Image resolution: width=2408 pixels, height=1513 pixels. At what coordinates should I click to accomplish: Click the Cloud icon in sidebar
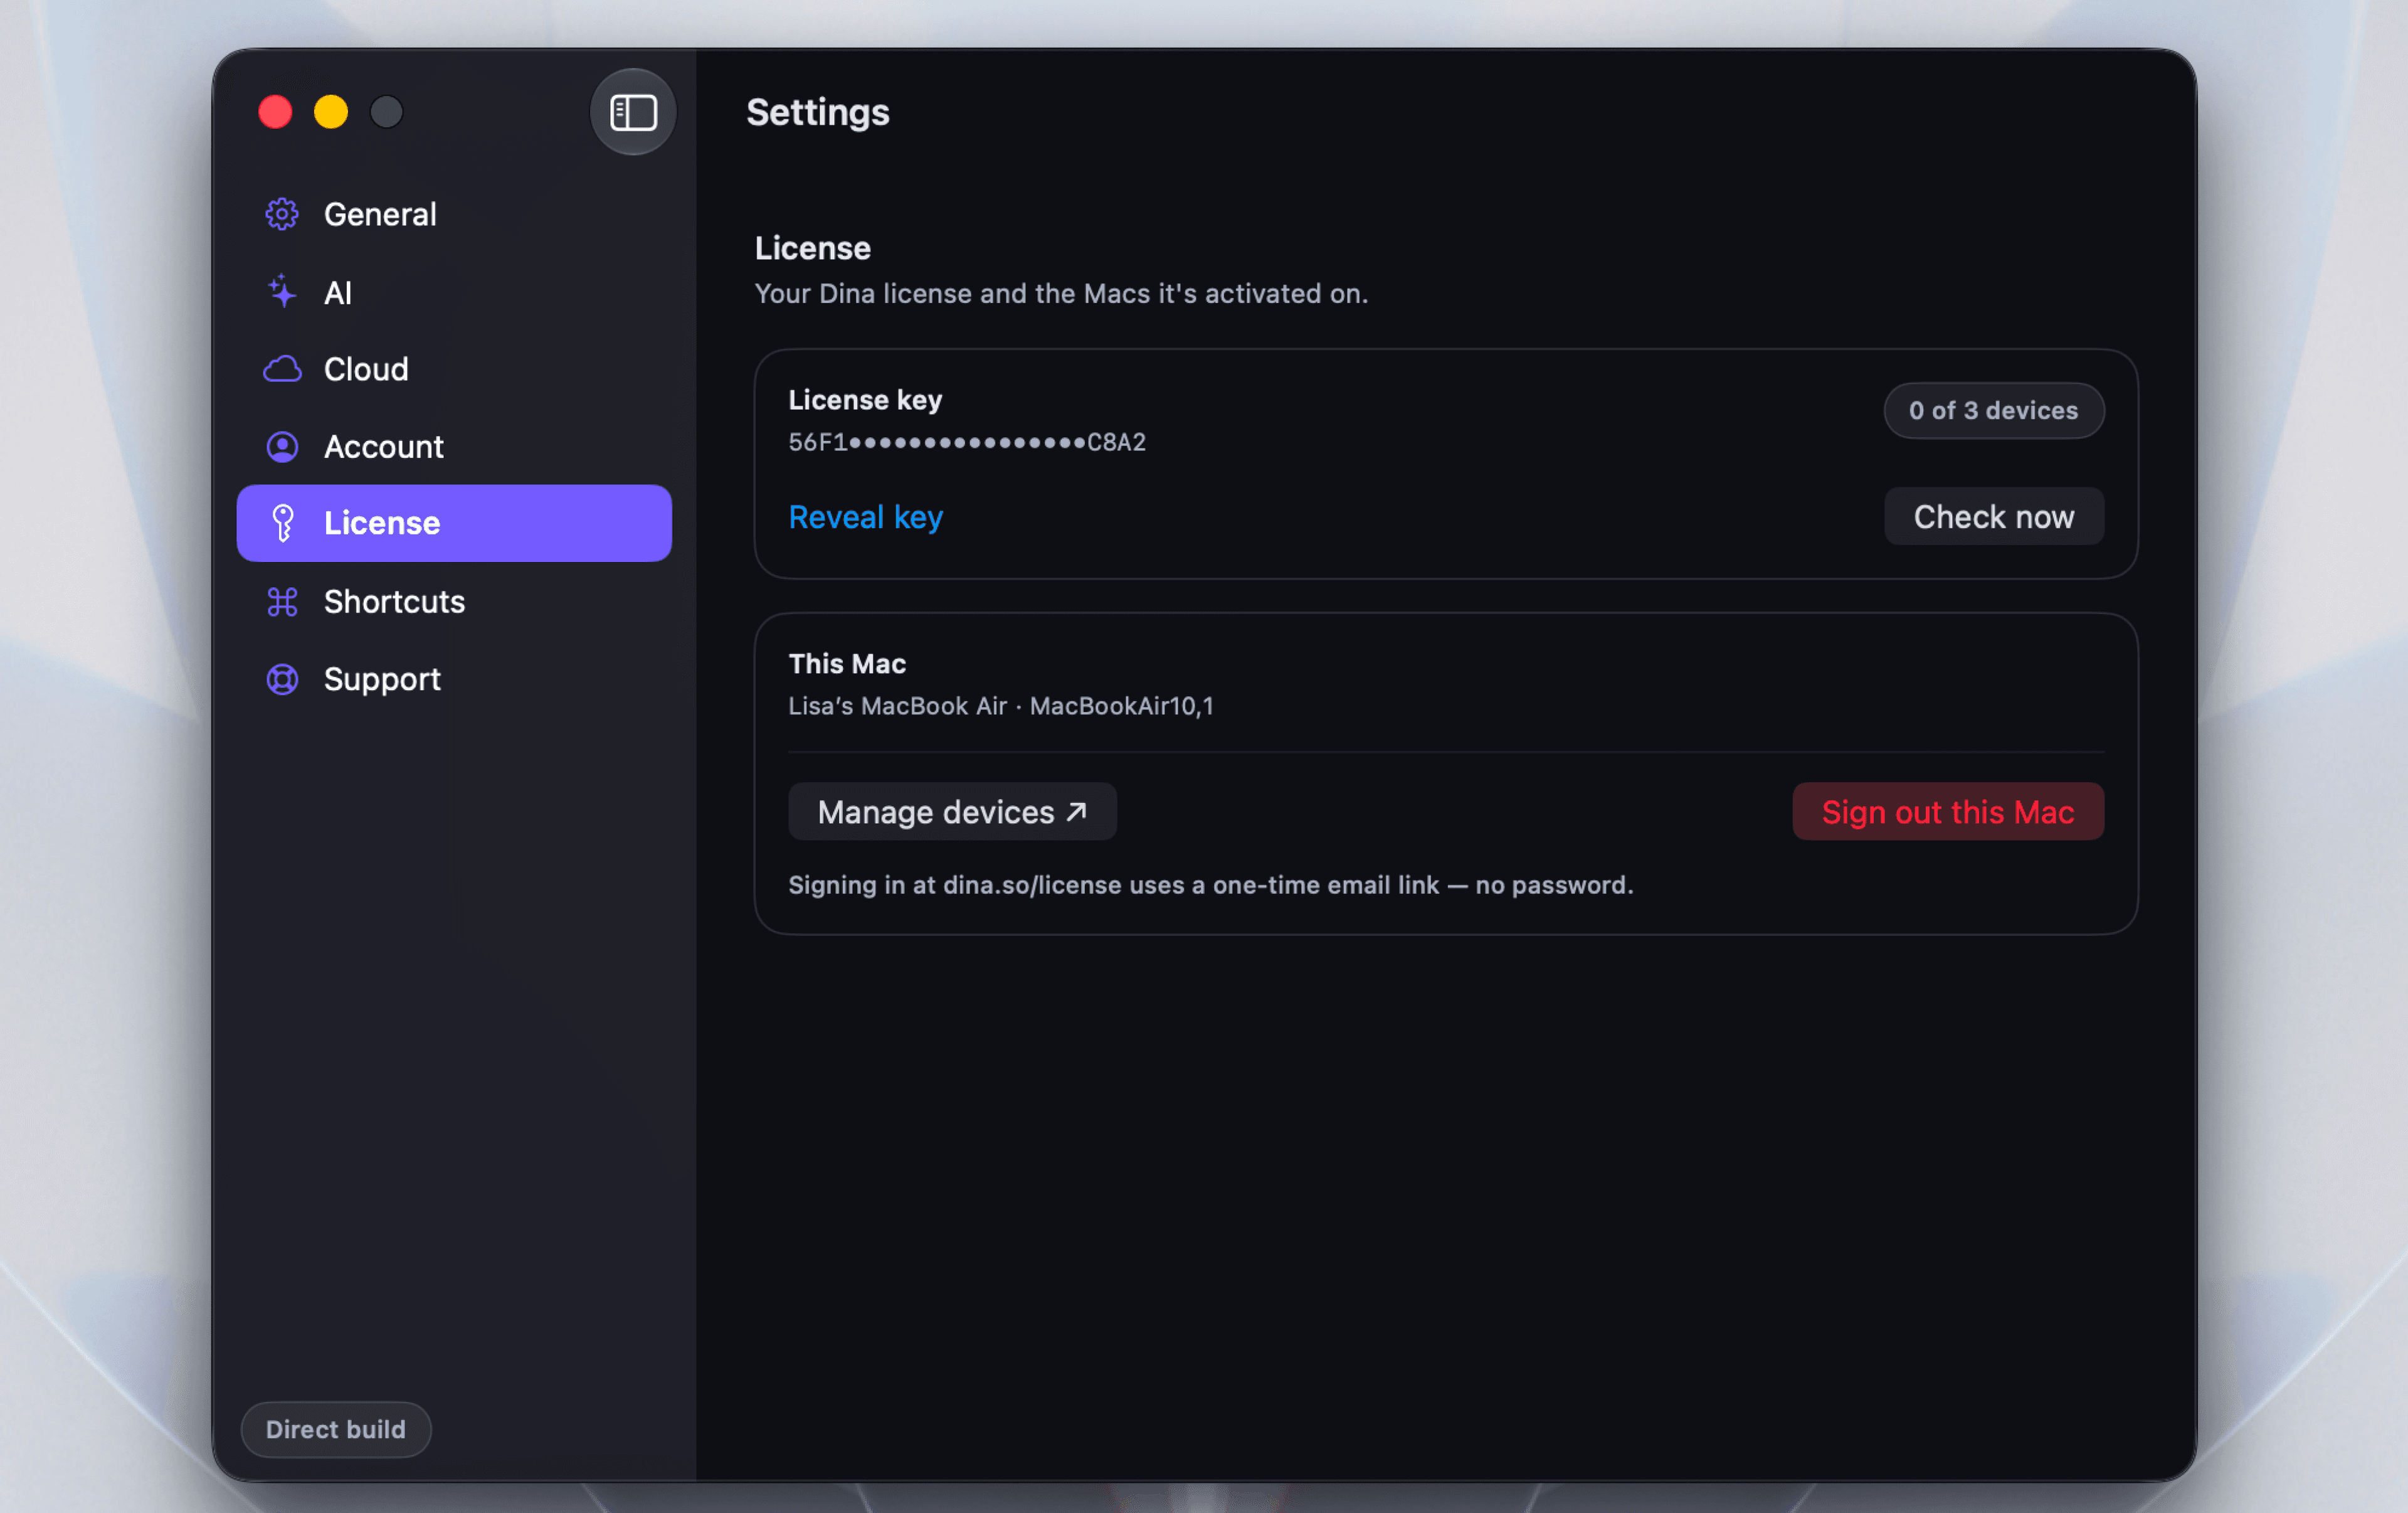tap(282, 369)
